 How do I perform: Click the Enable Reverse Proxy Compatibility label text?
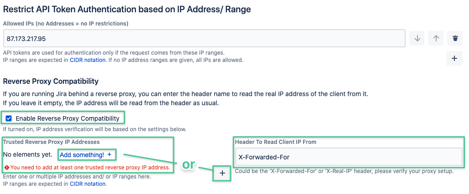tap(67, 118)
